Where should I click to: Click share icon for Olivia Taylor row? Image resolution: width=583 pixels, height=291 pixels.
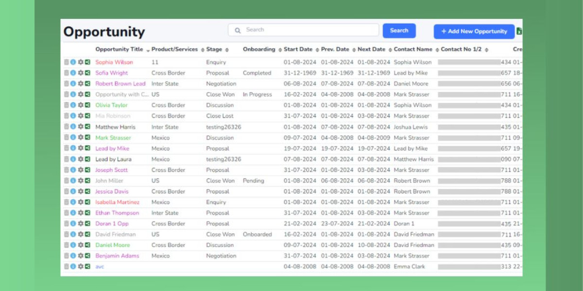tap(87, 105)
